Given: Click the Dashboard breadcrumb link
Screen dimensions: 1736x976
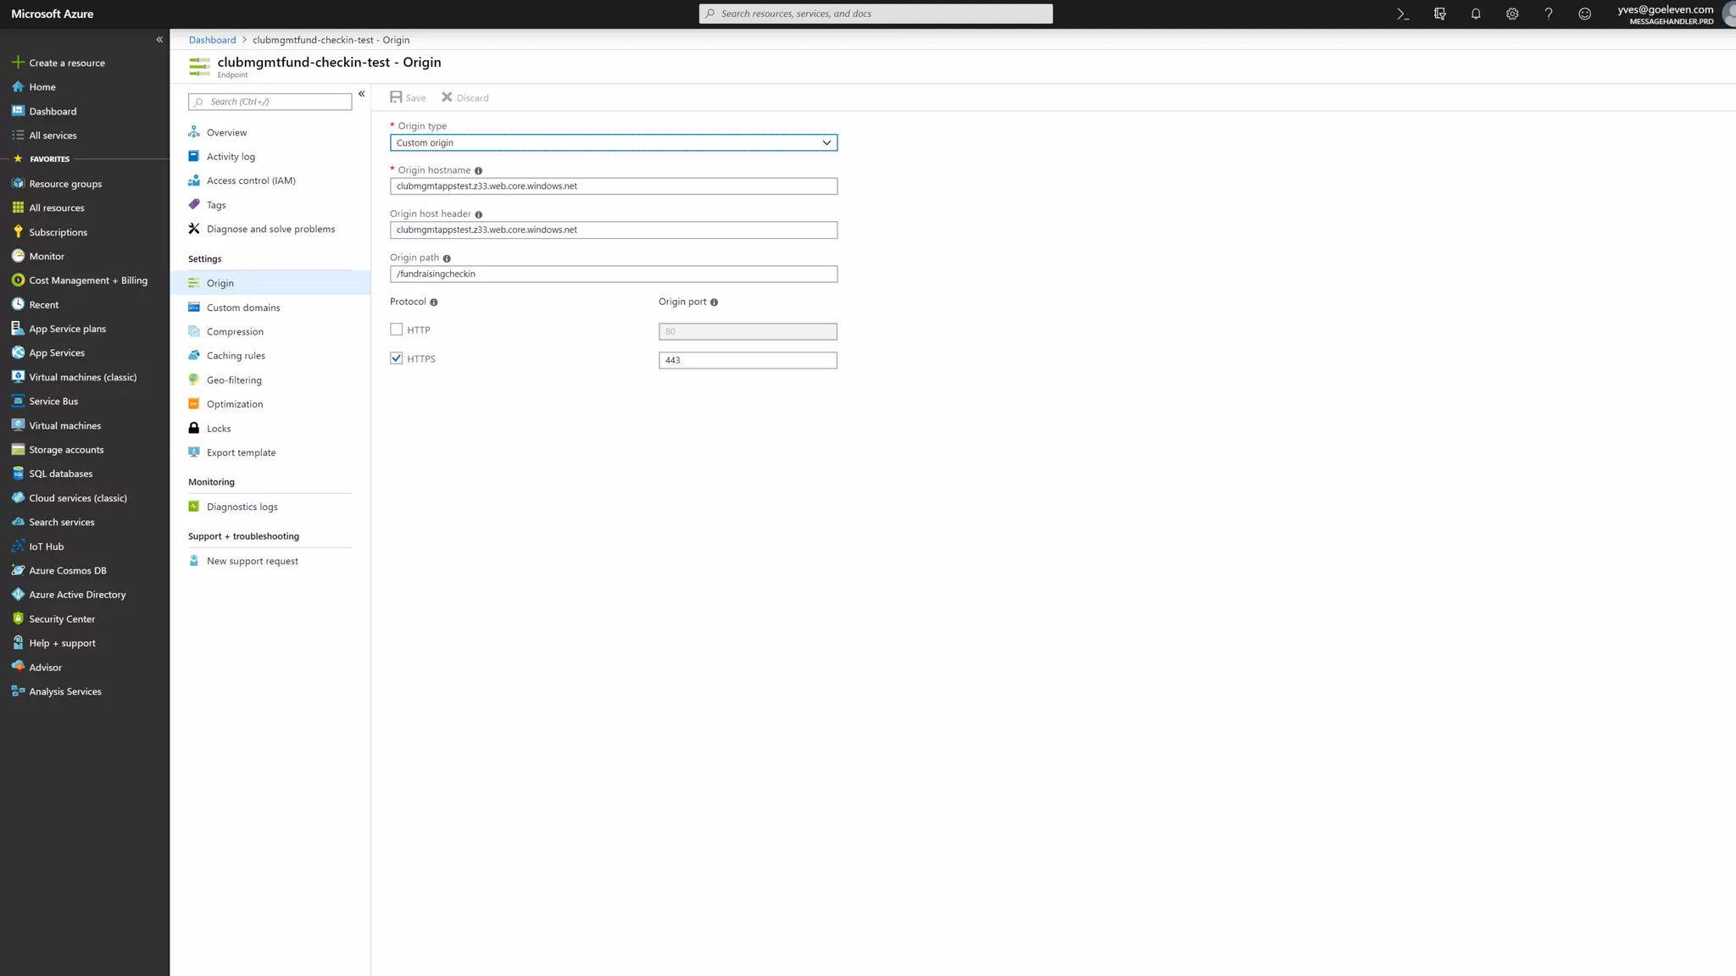Looking at the screenshot, I should coord(212,40).
